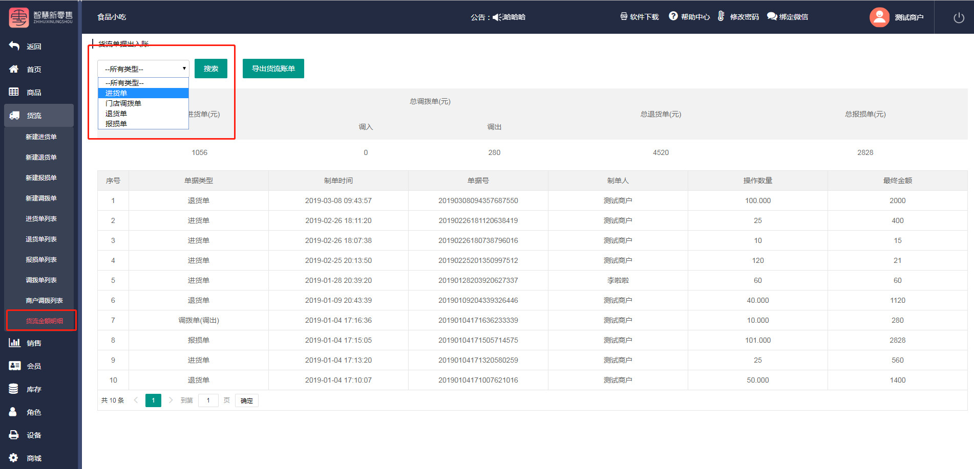974x469 pixels.
Task: Click the power logout icon
Action: pyautogui.click(x=959, y=17)
